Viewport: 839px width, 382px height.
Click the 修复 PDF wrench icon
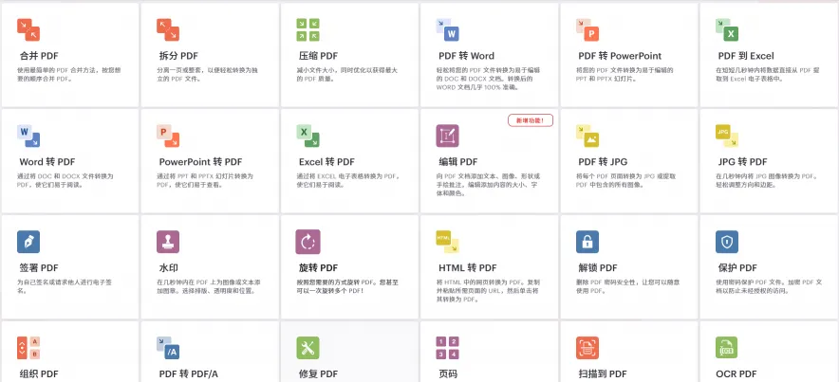pos(308,348)
